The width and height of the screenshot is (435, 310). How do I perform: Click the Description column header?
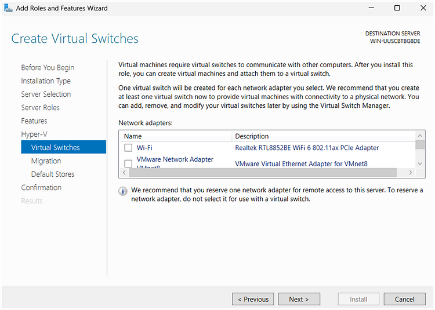point(324,136)
